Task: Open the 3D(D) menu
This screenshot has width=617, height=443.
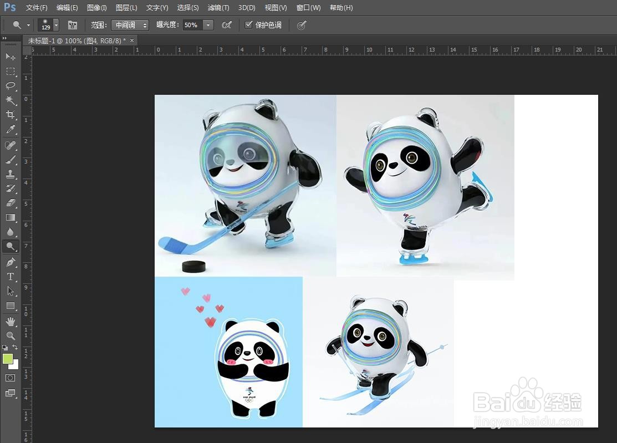Action: pos(247,7)
